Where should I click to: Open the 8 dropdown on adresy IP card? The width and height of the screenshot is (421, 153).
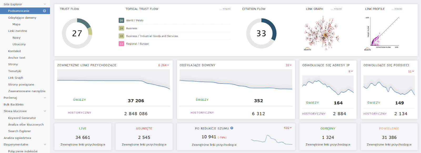coord(350,71)
